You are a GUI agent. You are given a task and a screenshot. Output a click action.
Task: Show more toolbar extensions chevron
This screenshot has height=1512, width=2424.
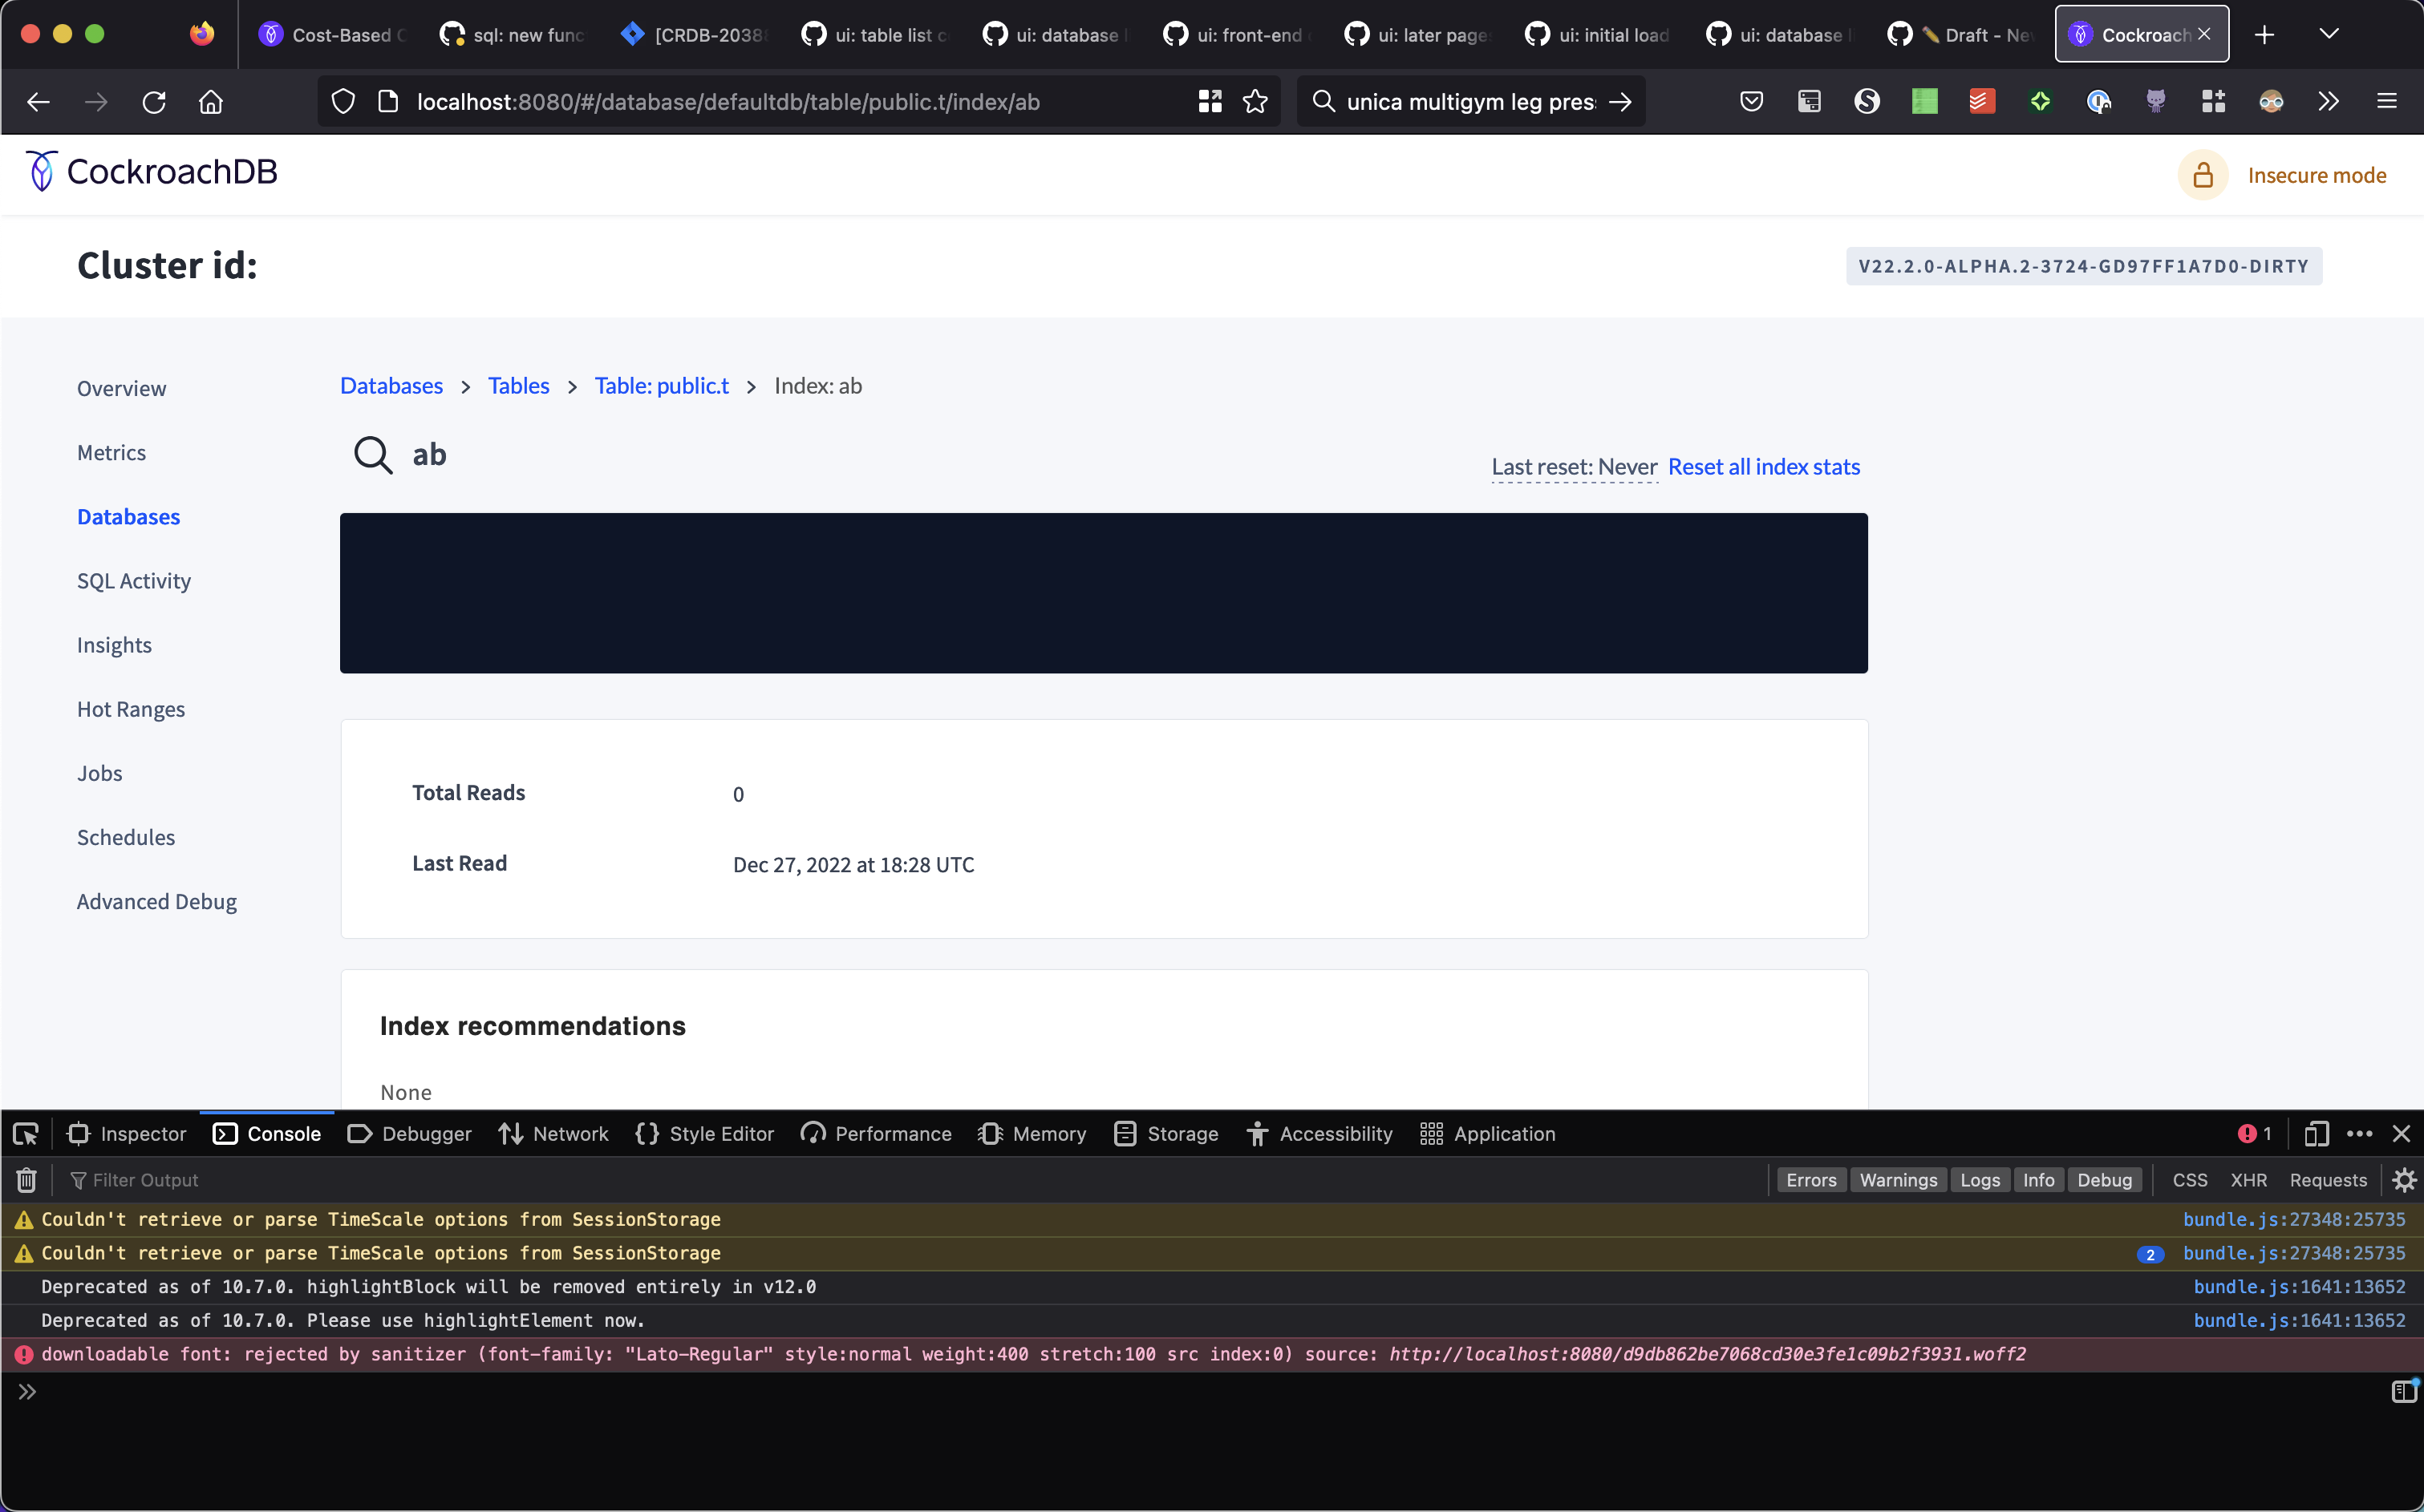click(2329, 102)
